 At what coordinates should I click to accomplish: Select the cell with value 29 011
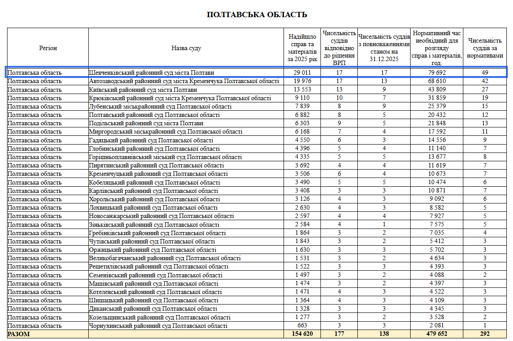click(x=302, y=73)
